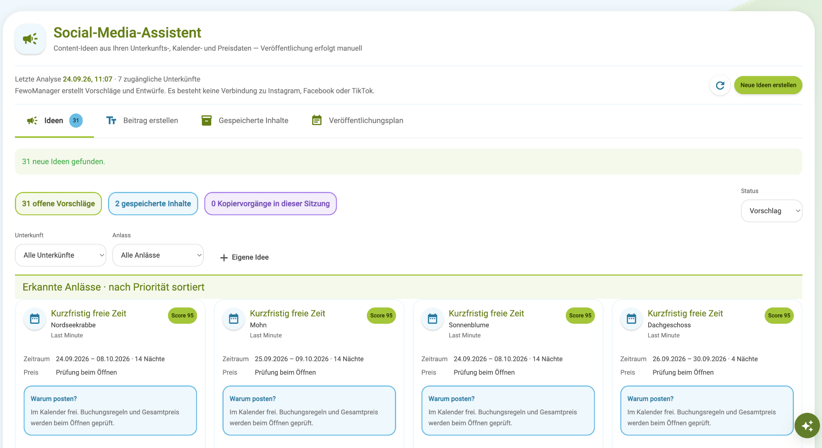Viewport: 822px width, 448px height.
Task: Click the megaphone logo beside Social-Media-Assistent
Action: [30, 39]
